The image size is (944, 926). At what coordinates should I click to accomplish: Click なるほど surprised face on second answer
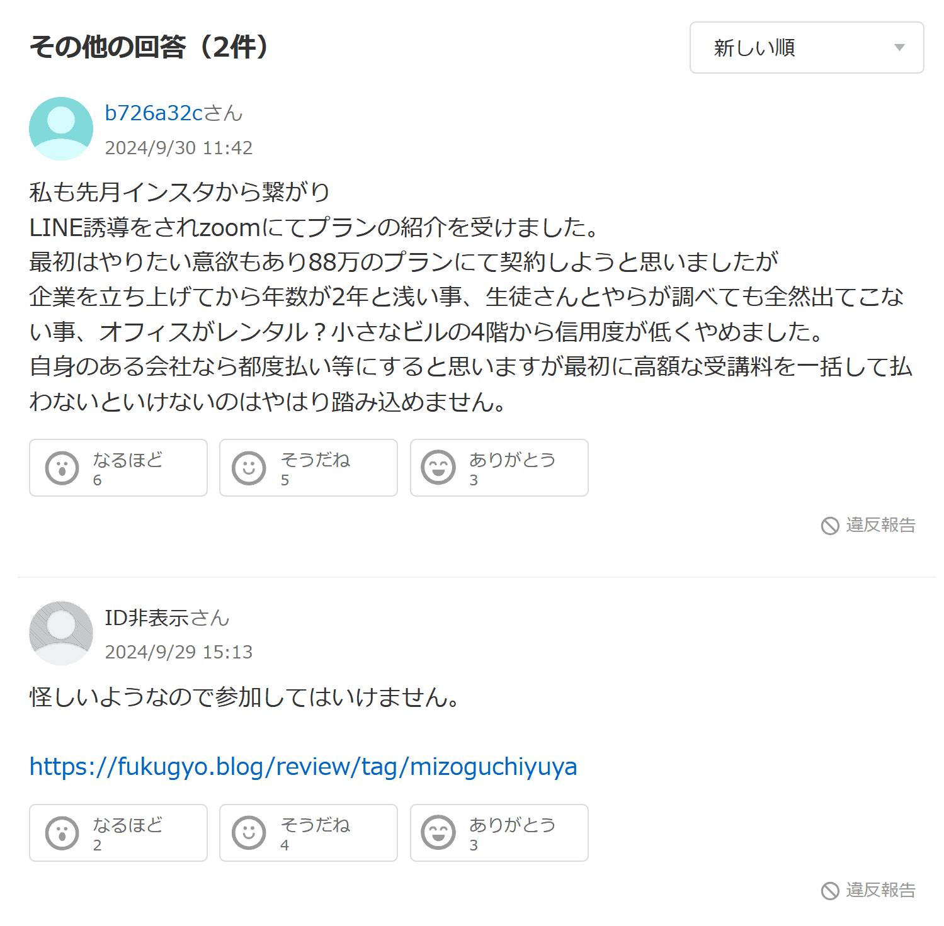62,833
